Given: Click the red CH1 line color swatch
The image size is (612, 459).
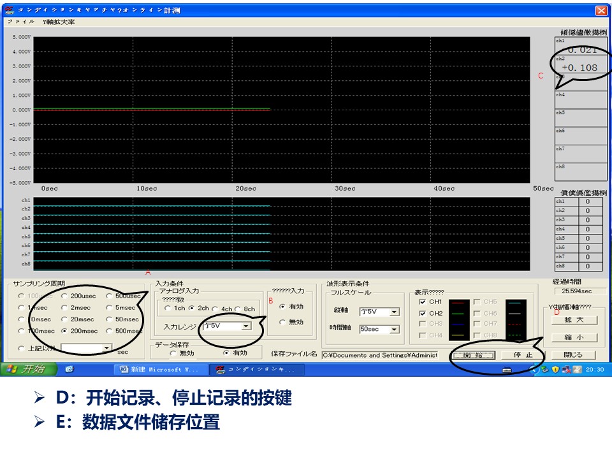Looking at the screenshot, I should [458, 302].
